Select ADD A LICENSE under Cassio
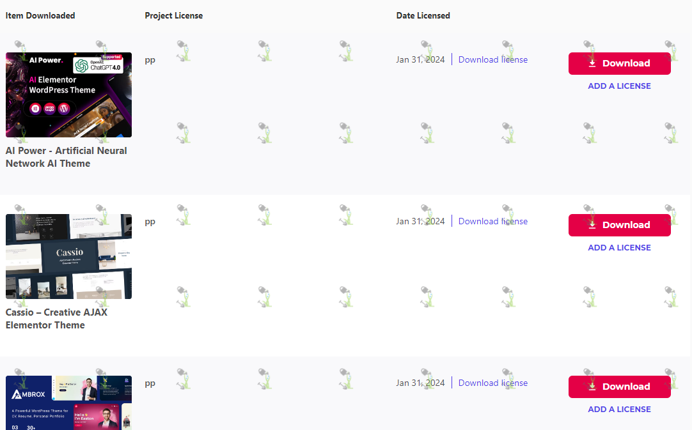 pyautogui.click(x=619, y=248)
